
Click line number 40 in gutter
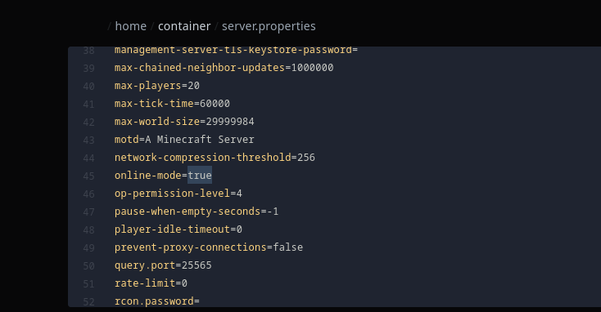click(x=88, y=86)
